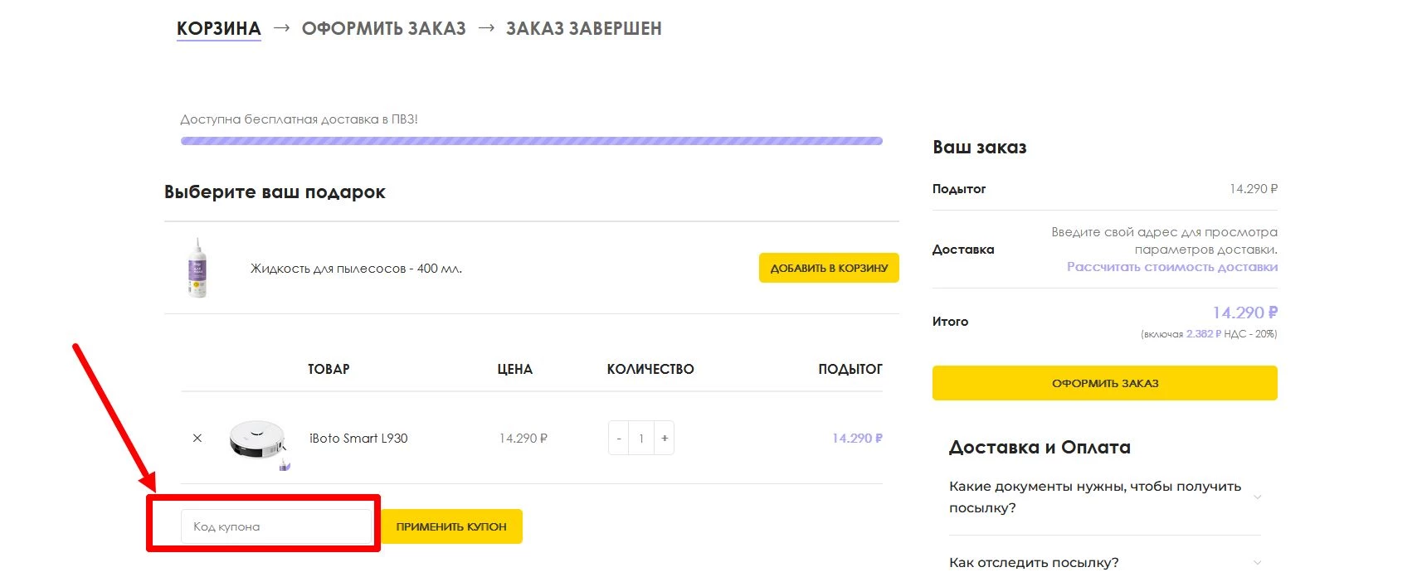The height and width of the screenshot is (577, 1417).
Task: Add the gift liquid to the cart
Action: [x=828, y=268]
